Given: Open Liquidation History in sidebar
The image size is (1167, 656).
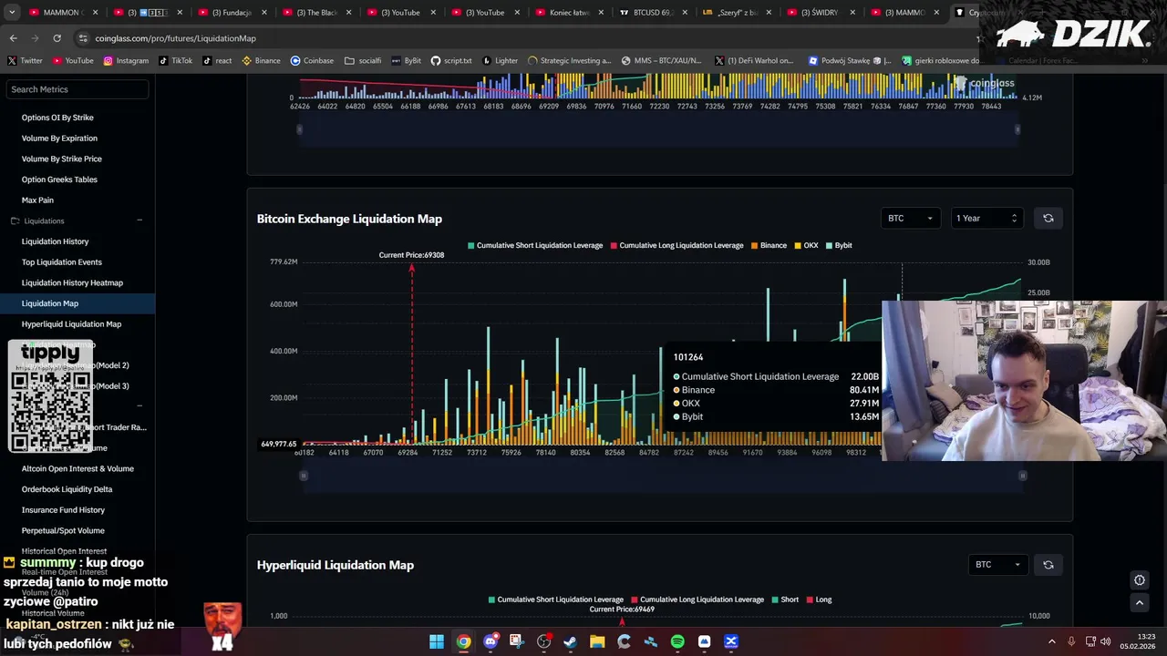Looking at the screenshot, I should (55, 241).
